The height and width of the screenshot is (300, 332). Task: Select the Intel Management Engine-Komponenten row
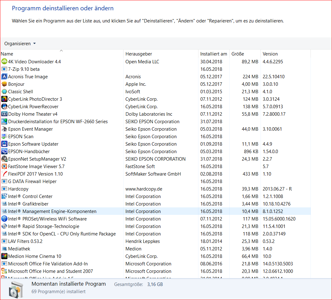155,211
